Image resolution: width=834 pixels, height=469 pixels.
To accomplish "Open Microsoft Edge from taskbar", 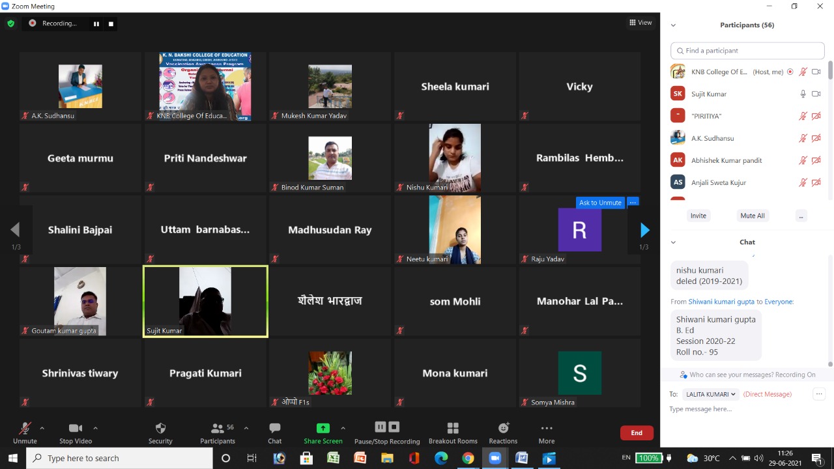I will [x=441, y=458].
